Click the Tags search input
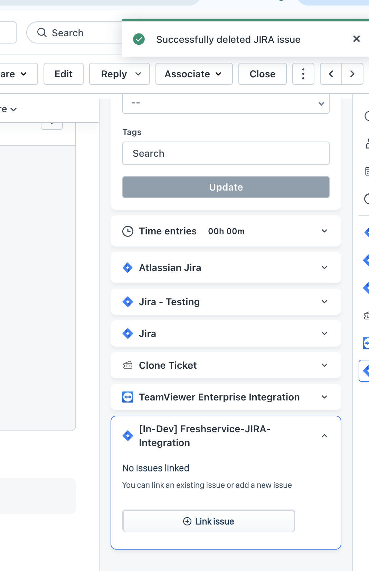 pos(226,153)
